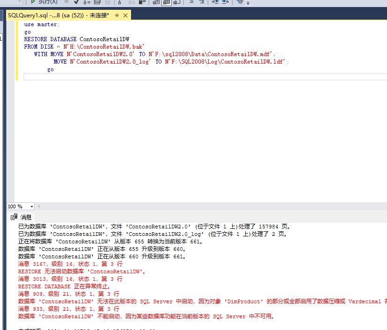Click the horizontal scrollbar left arrow
387x330 pixels.
[39, 206]
